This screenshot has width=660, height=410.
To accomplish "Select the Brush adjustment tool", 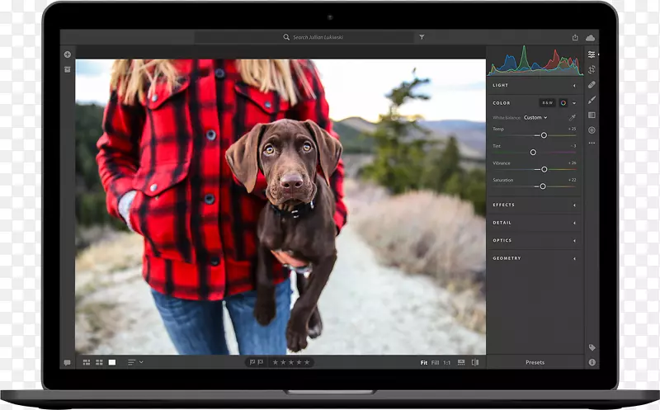I will click(592, 100).
